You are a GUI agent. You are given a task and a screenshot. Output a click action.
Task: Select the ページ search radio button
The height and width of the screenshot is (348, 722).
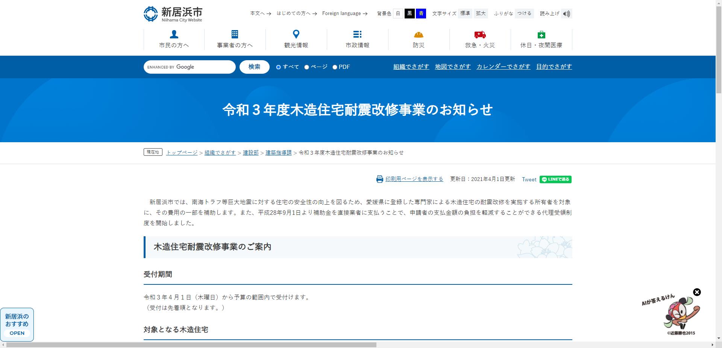click(x=307, y=67)
